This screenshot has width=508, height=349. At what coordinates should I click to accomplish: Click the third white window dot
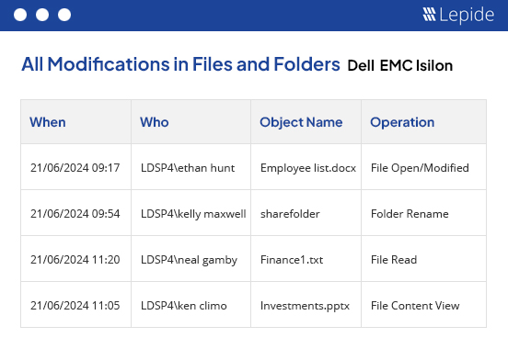pos(64,15)
